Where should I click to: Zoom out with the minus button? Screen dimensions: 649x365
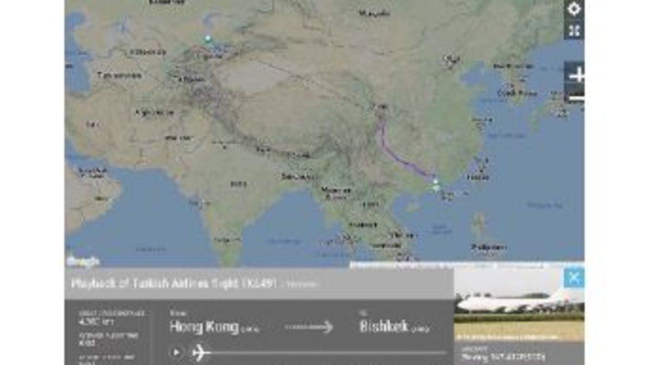pos(575,97)
